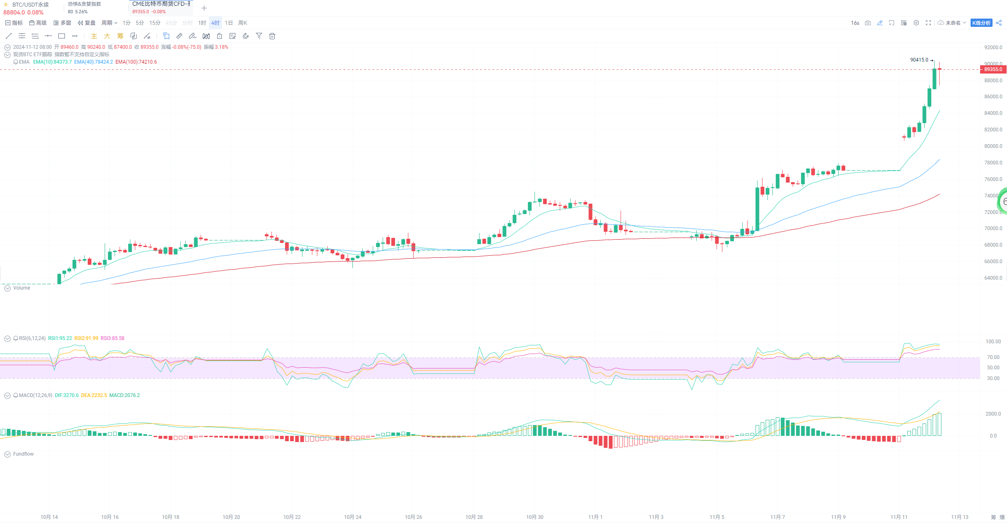The image size is (1007, 523).
Task: Switch to the 5分 timeframe
Action: 140,23
